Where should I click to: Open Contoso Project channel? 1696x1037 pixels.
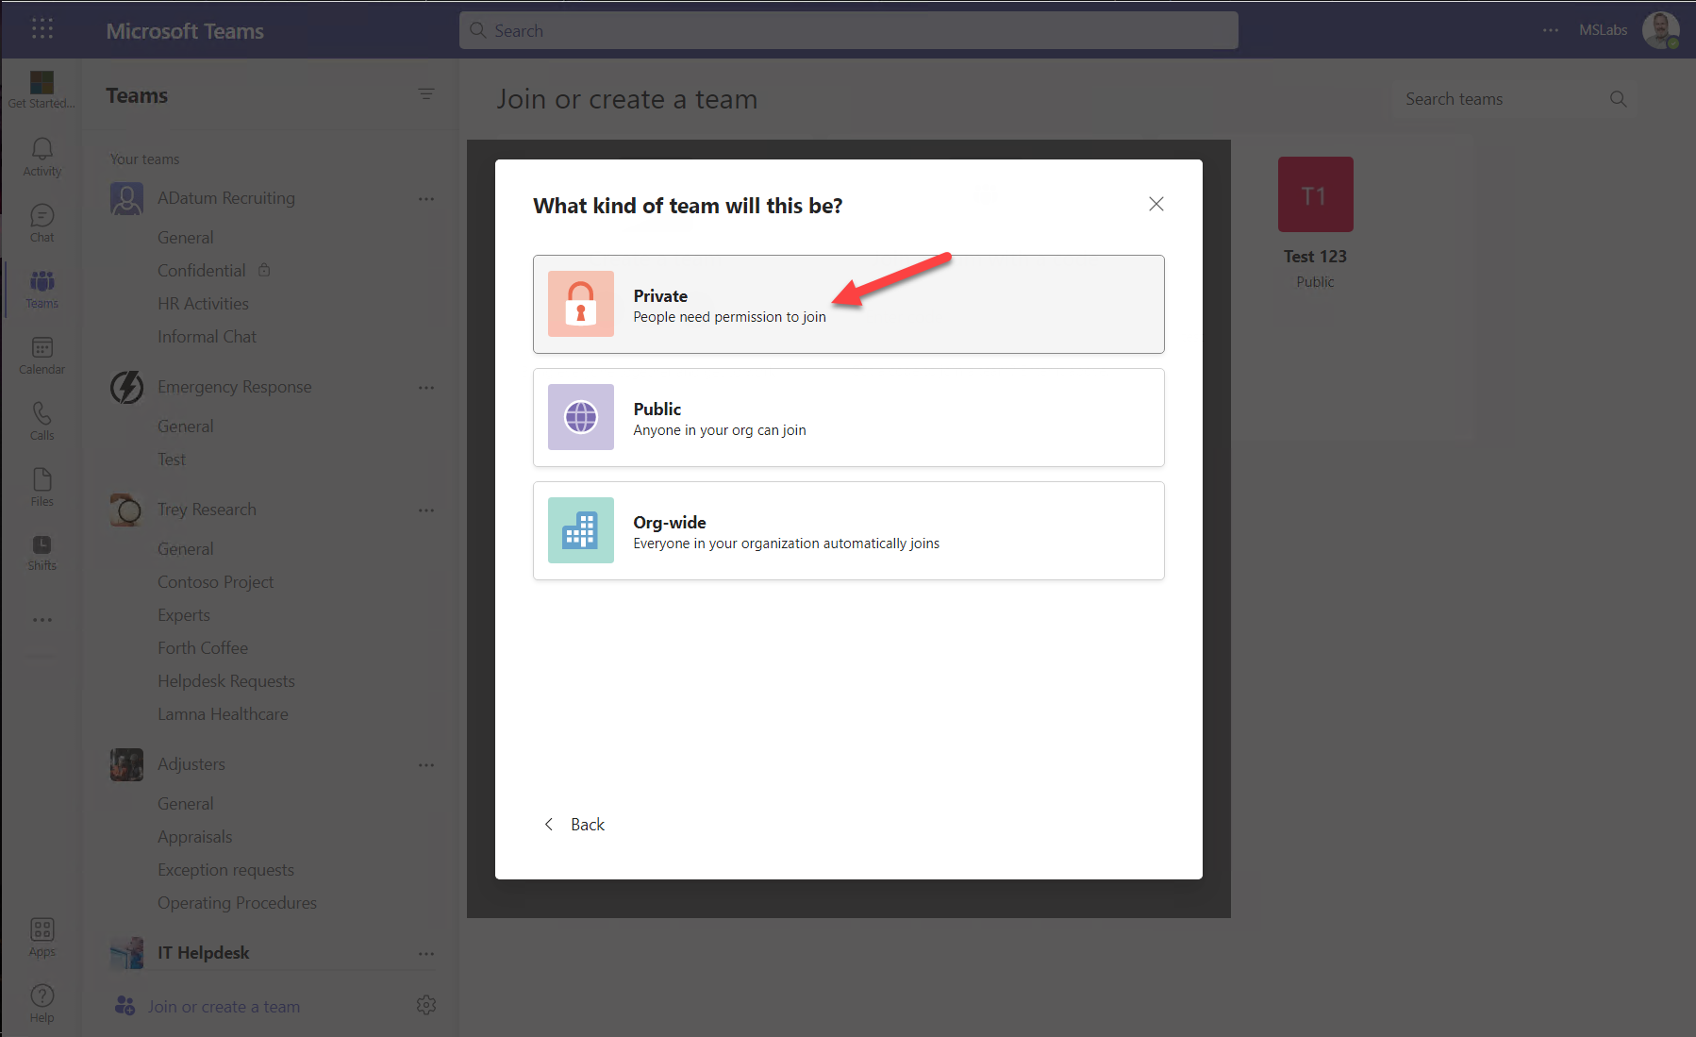coord(215,582)
